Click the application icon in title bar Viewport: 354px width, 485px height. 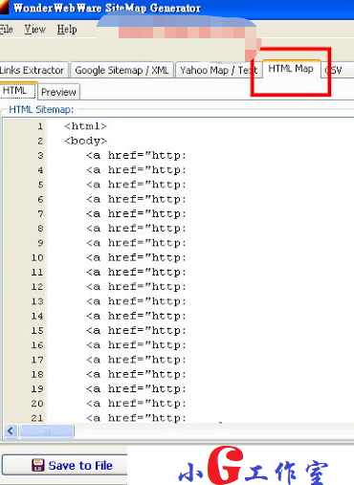(x=4, y=7)
